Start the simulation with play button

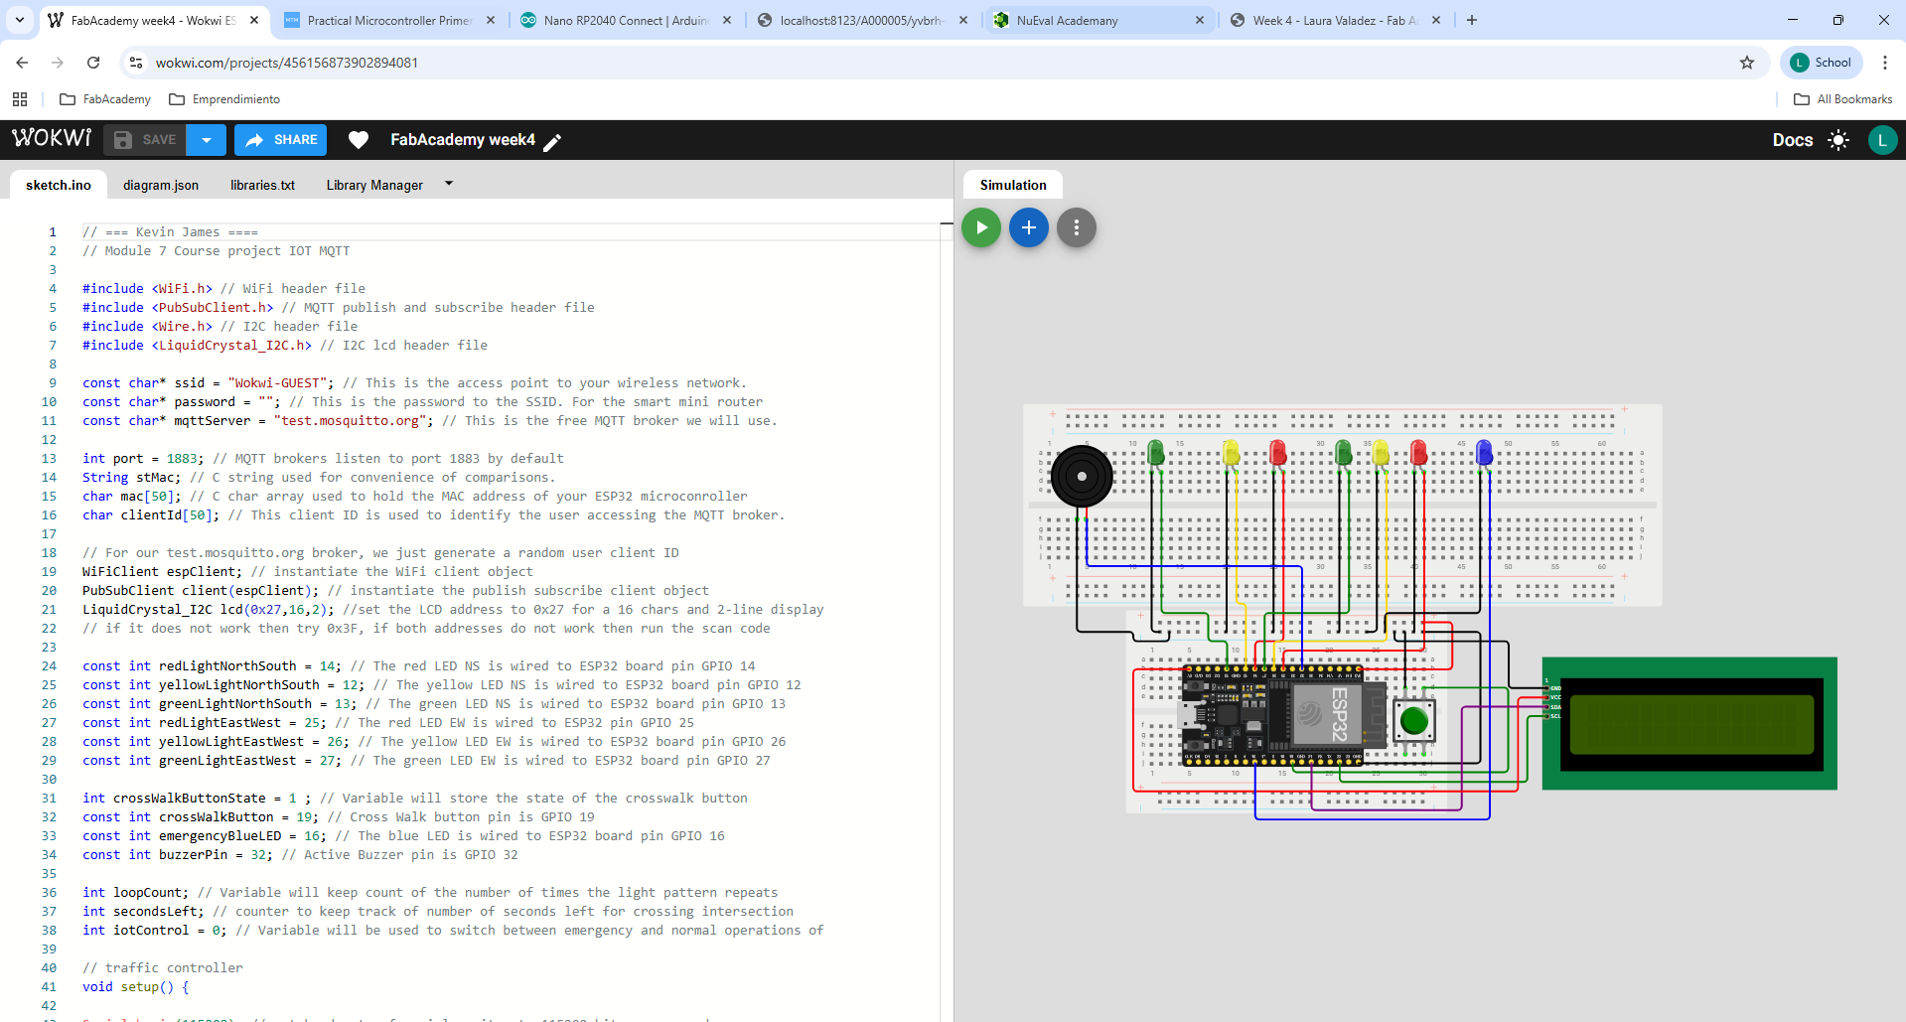click(x=981, y=227)
